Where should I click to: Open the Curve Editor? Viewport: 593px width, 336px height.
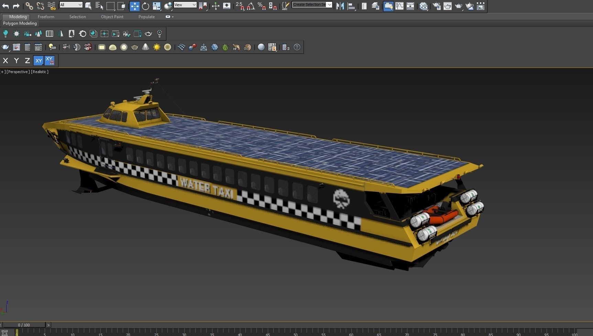pyautogui.click(x=399, y=6)
